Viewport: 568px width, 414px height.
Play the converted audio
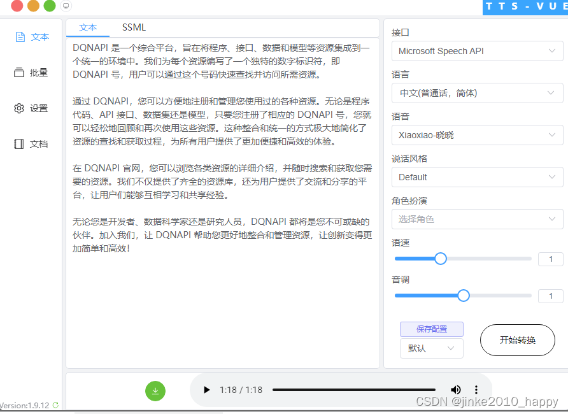206,390
